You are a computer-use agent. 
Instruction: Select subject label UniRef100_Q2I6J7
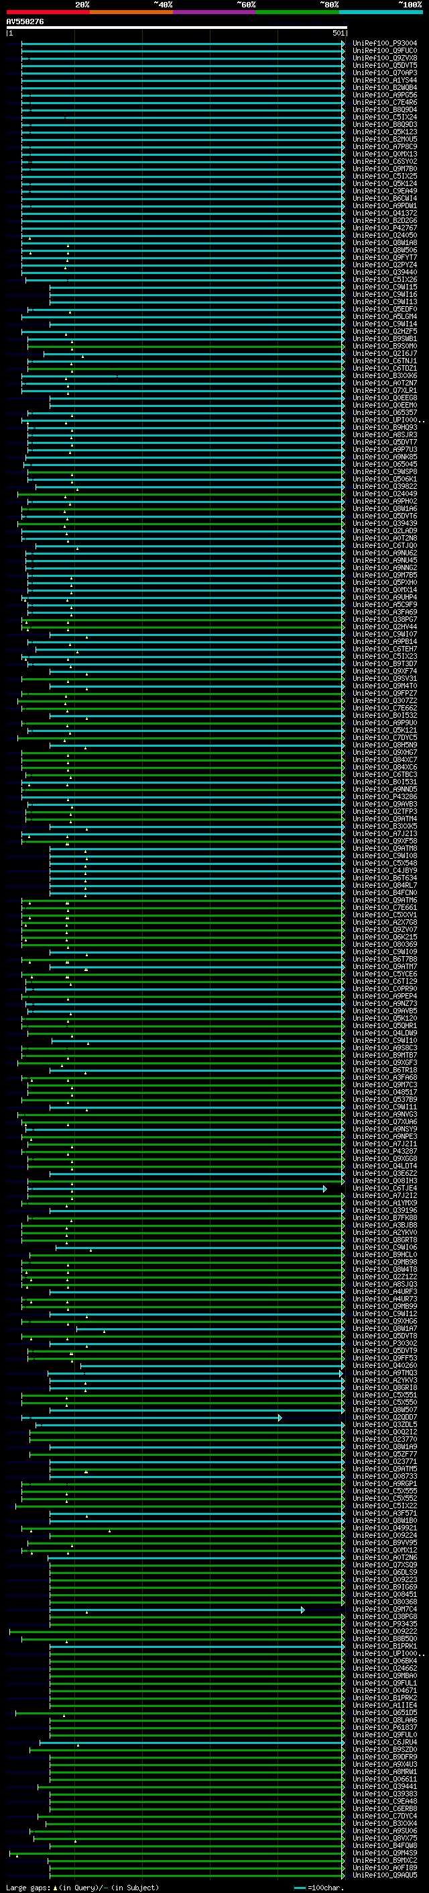coord(385,353)
